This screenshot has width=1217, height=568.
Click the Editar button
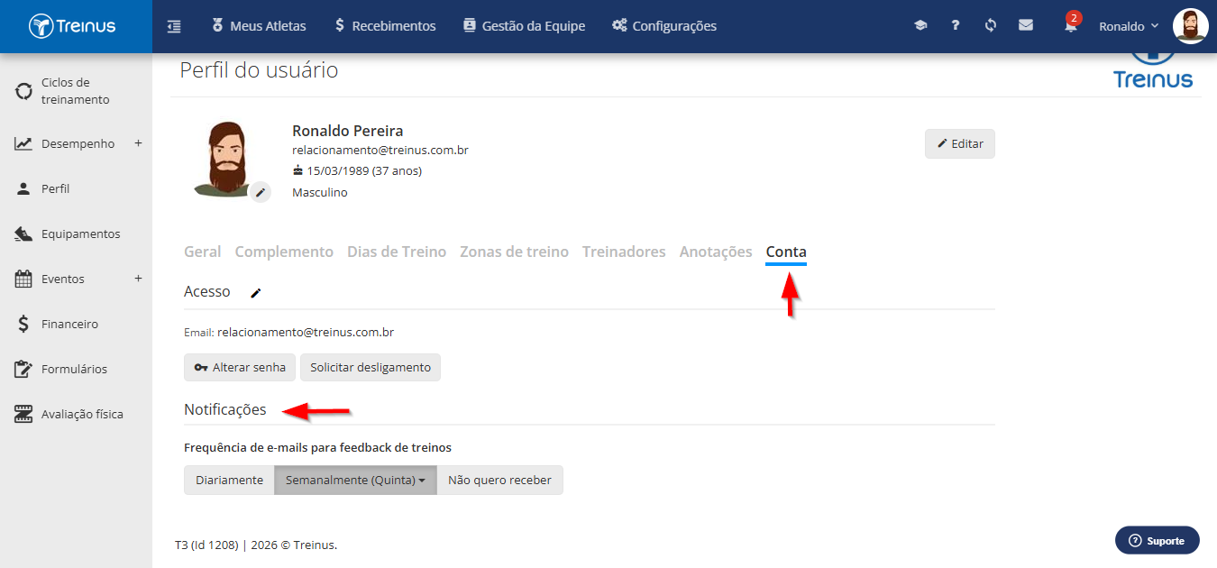[960, 143]
